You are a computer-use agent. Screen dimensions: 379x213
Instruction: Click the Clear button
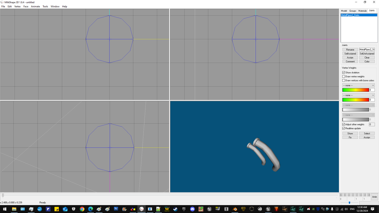[x=367, y=57]
